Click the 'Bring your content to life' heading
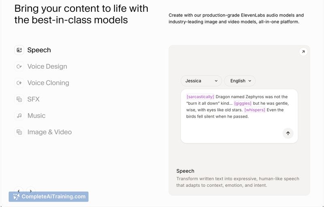Screen dimensions: 324x207 pyautogui.click(x=81, y=14)
